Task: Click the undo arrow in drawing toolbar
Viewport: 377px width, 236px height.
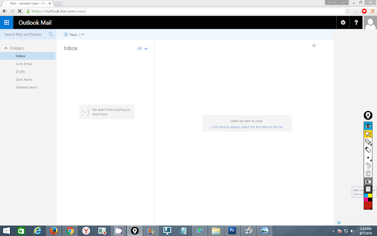Action: coord(368,165)
